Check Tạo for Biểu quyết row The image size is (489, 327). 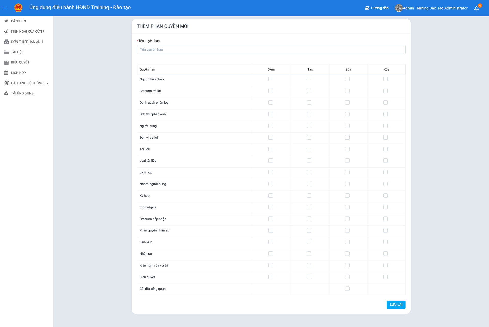pyautogui.click(x=309, y=277)
